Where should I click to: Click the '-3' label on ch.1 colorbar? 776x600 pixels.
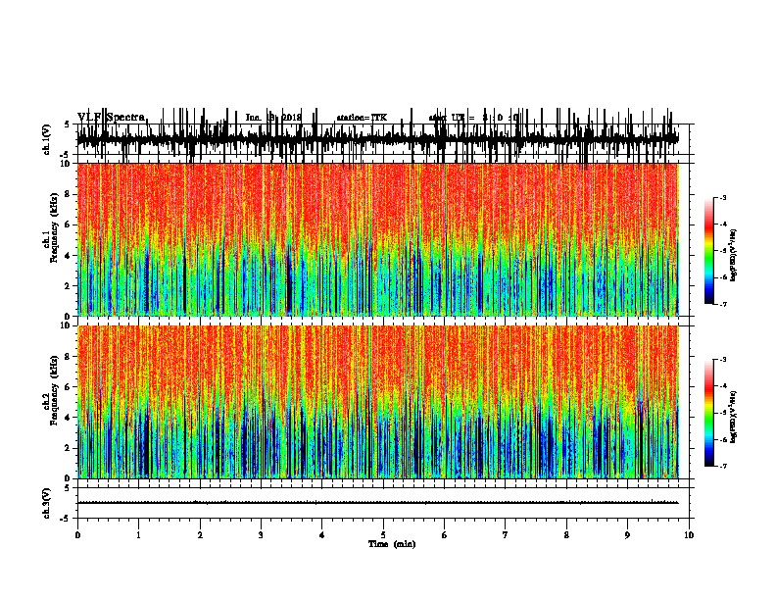point(723,198)
